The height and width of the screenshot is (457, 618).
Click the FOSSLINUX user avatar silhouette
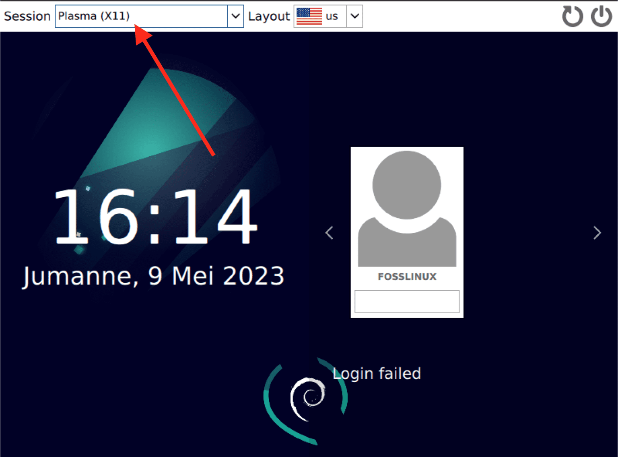[407, 209]
